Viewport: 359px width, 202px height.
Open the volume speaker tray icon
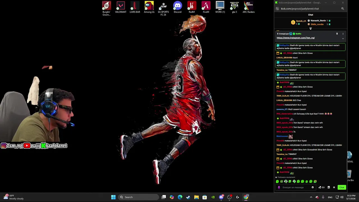[342, 197]
